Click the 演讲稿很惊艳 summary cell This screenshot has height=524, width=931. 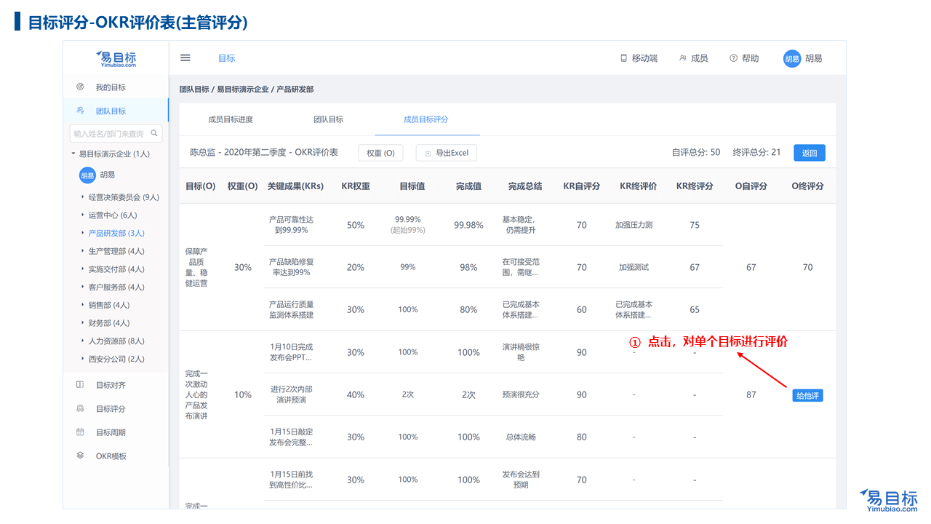(521, 352)
